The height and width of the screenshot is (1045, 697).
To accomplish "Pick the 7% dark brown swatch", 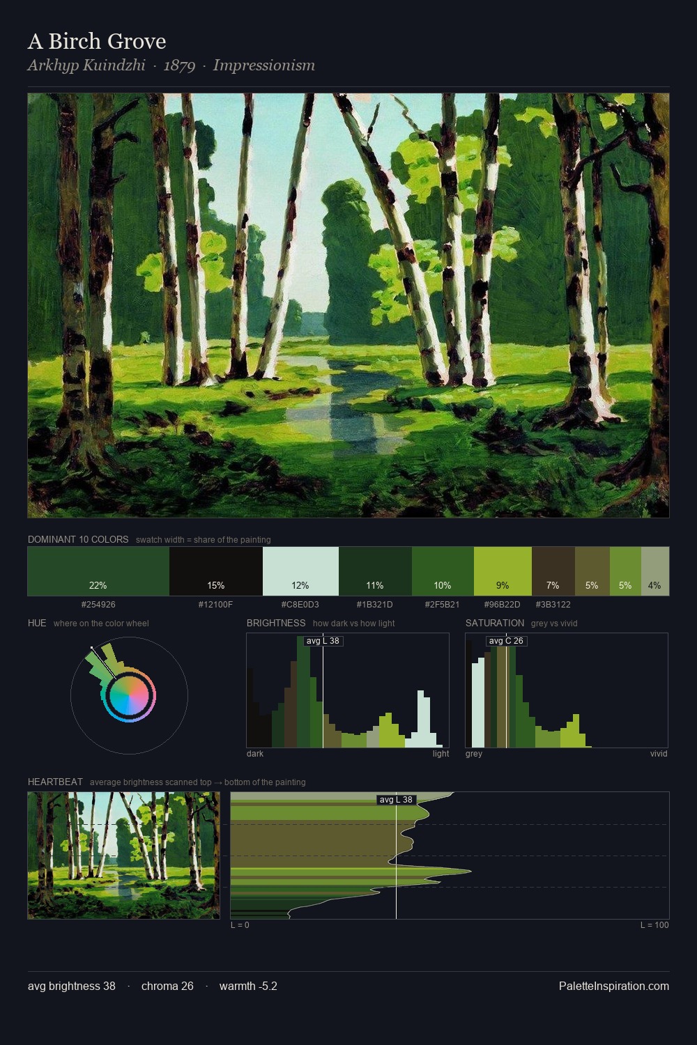I will pyautogui.click(x=553, y=571).
